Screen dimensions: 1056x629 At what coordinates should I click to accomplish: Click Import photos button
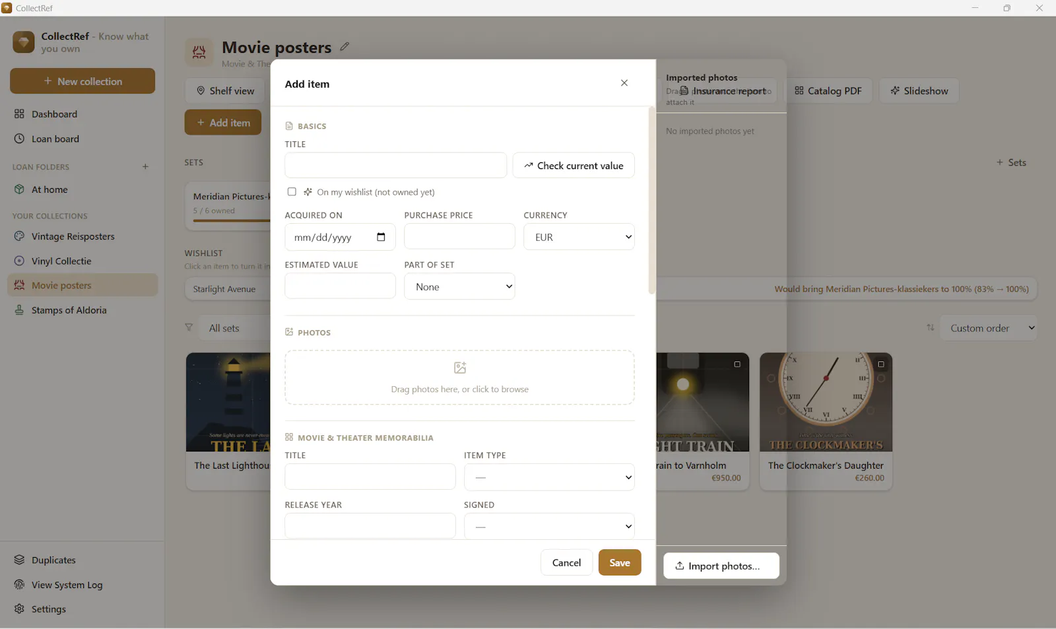click(x=721, y=566)
